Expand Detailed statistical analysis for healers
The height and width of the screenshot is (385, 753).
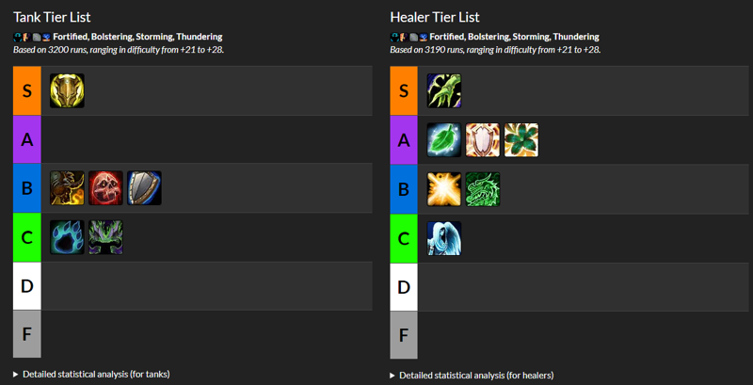click(472, 375)
